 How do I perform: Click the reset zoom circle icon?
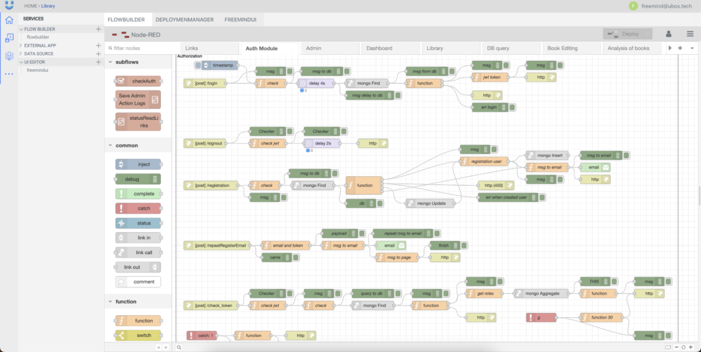[684, 347]
